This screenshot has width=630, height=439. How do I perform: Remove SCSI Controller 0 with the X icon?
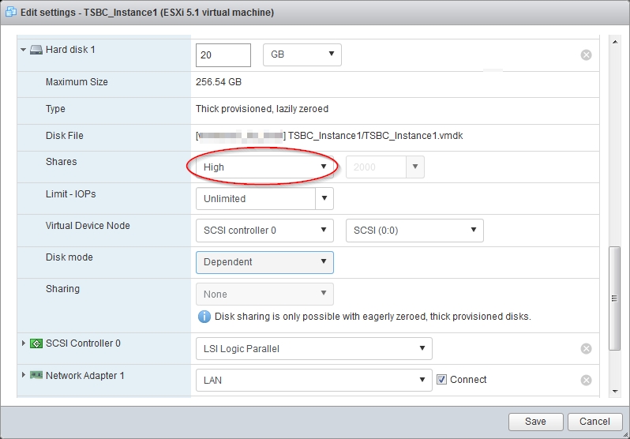(586, 348)
